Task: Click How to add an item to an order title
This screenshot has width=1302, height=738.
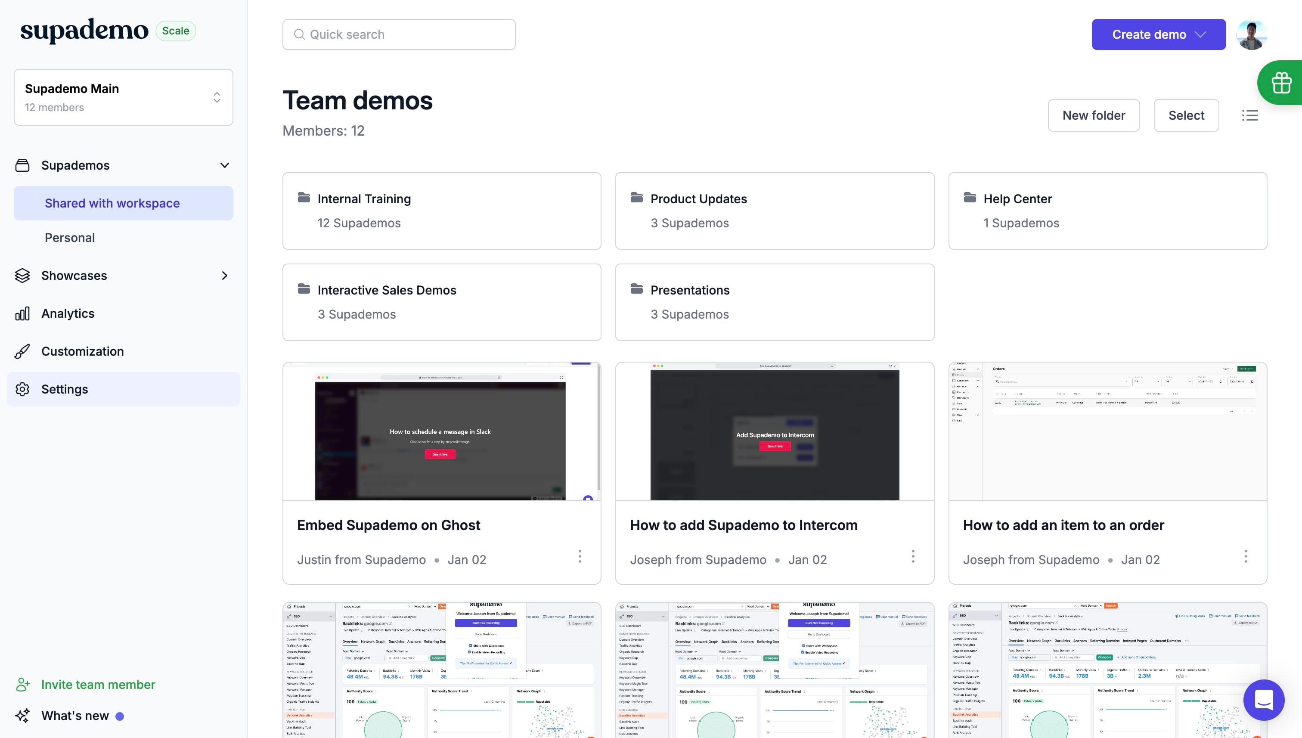Action: pyautogui.click(x=1063, y=525)
